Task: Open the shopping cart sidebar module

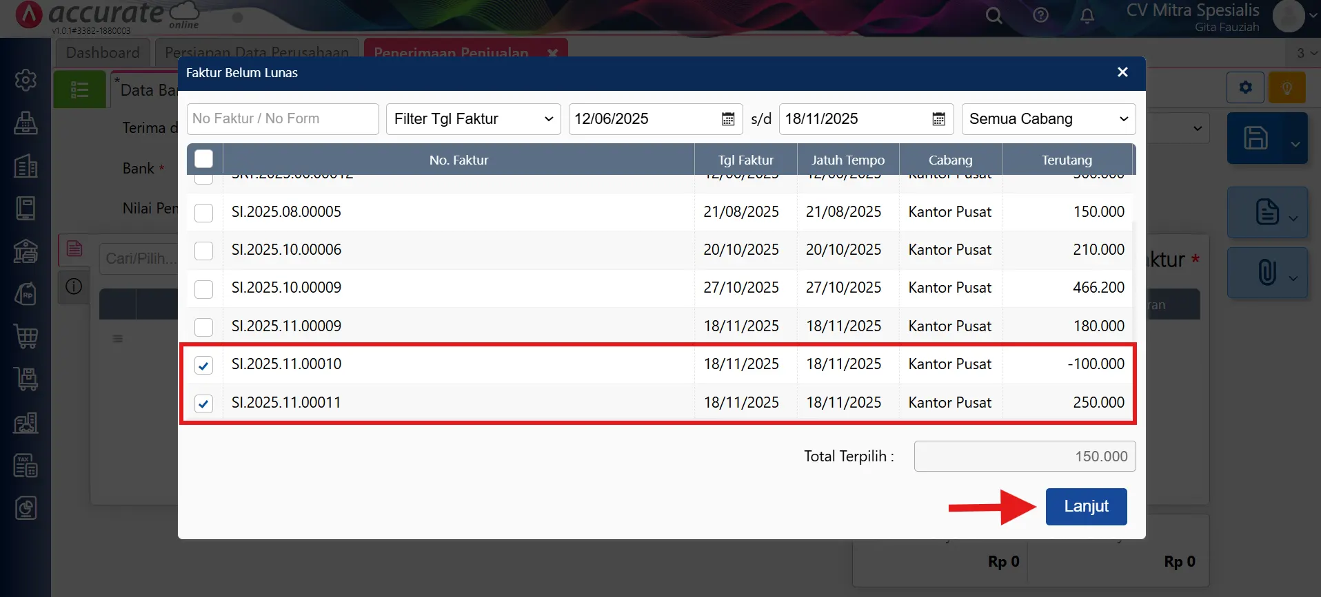Action: 26,336
